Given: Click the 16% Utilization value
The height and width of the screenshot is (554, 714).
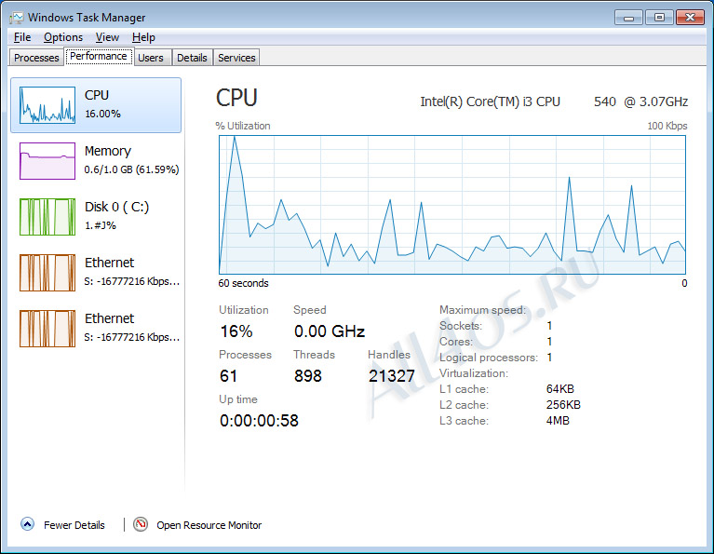Looking at the screenshot, I should coord(236,331).
